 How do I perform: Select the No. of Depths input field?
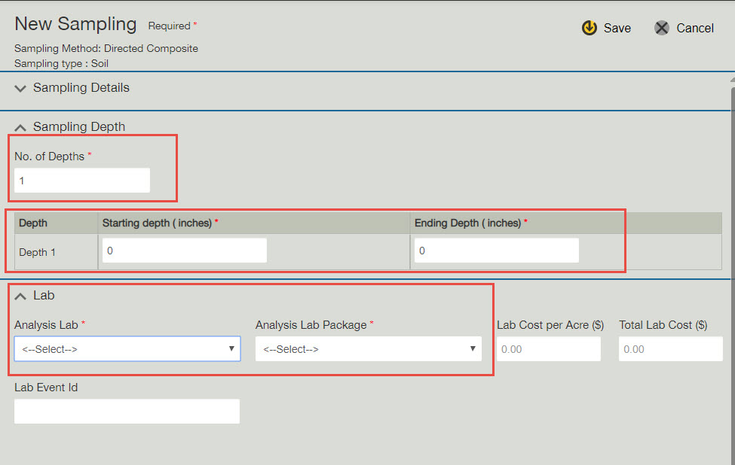click(x=81, y=180)
